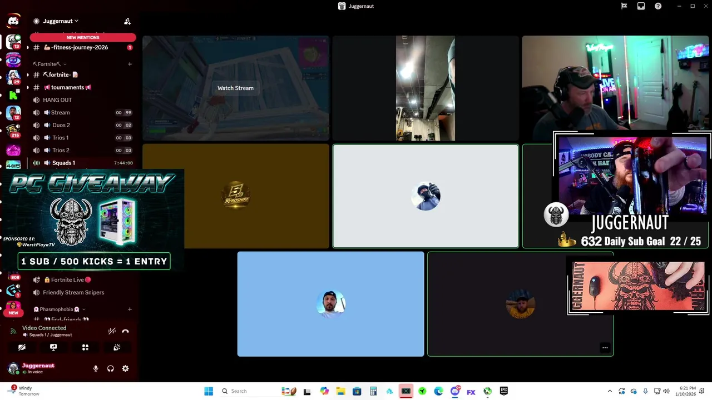Screen dimensions: 712x400
Task: Click the connection signal bars icon
Action: tap(13, 331)
